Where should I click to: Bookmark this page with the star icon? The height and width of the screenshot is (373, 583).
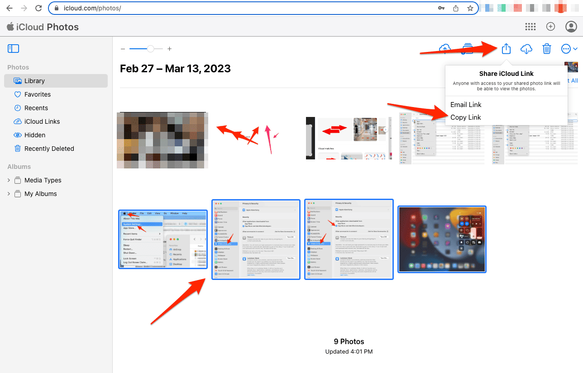470,8
